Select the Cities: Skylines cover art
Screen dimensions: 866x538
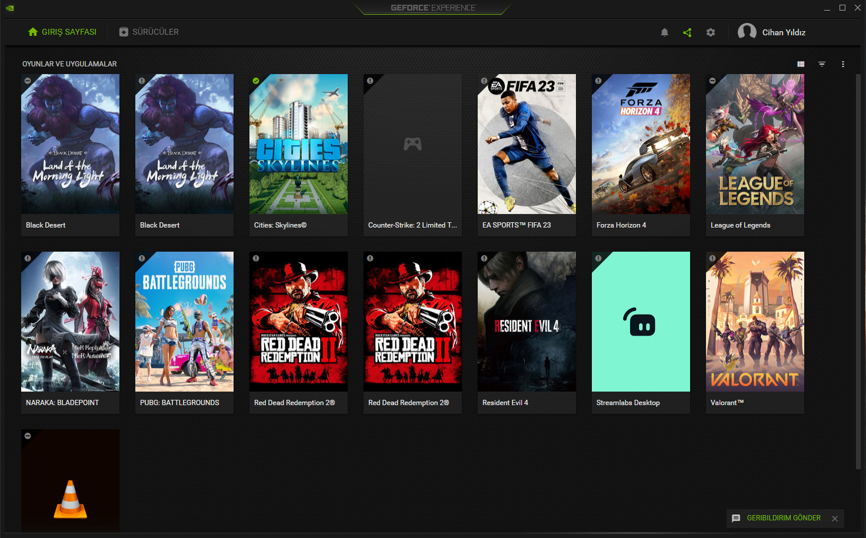pos(298,144)
